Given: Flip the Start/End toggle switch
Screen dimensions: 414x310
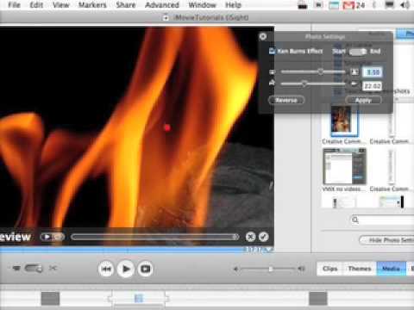Looking at the screenshot, I should coord(358,52).
